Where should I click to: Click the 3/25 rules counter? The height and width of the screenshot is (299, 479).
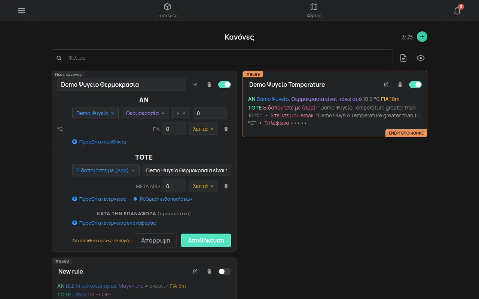pos(407,37)
